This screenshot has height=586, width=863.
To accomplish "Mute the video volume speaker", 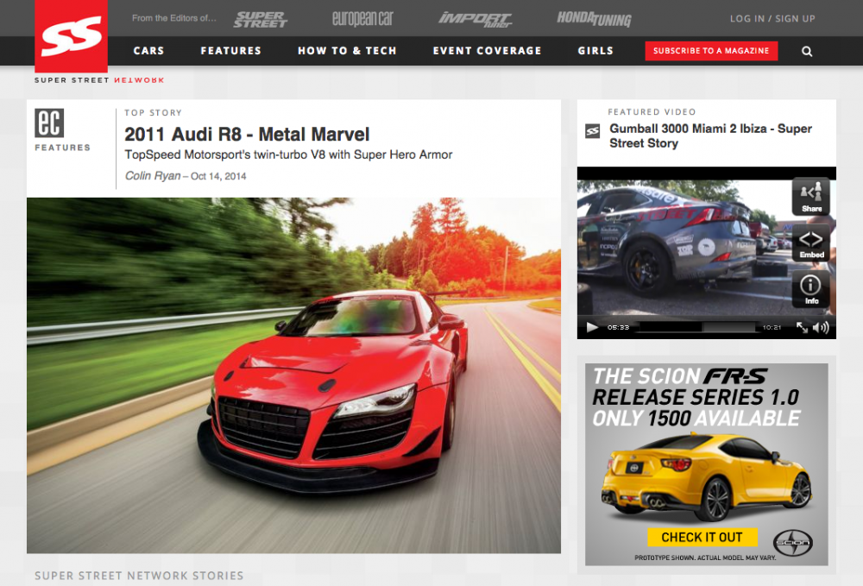I will (x=821, y=327).
